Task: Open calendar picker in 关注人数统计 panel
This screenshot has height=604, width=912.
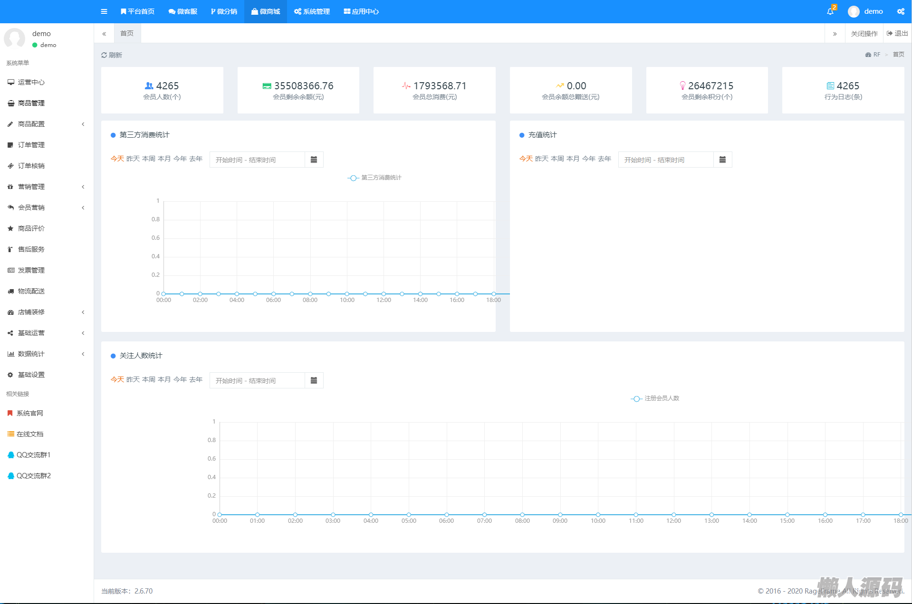Action: tap(314, 380)
